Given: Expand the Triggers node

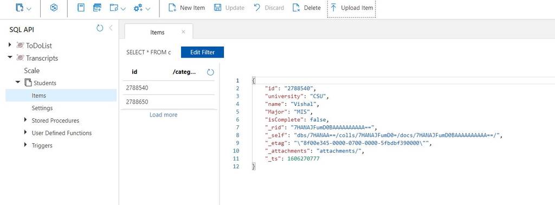Looking at the screenshot, I should pos(25,145).
